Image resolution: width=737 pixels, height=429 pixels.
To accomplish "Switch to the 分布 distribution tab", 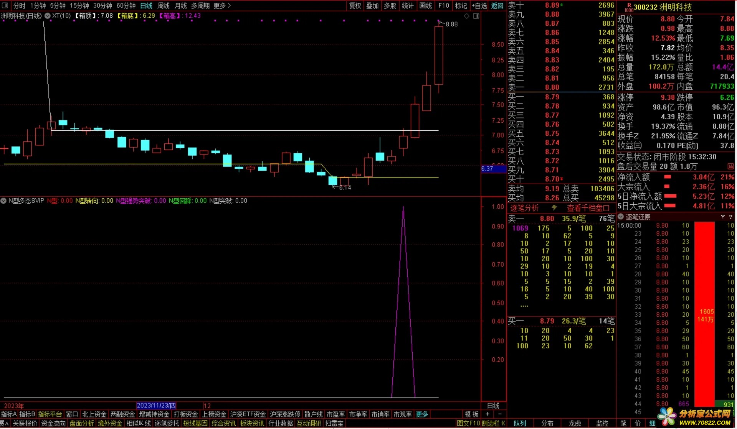I will click(x=547, y=423).
